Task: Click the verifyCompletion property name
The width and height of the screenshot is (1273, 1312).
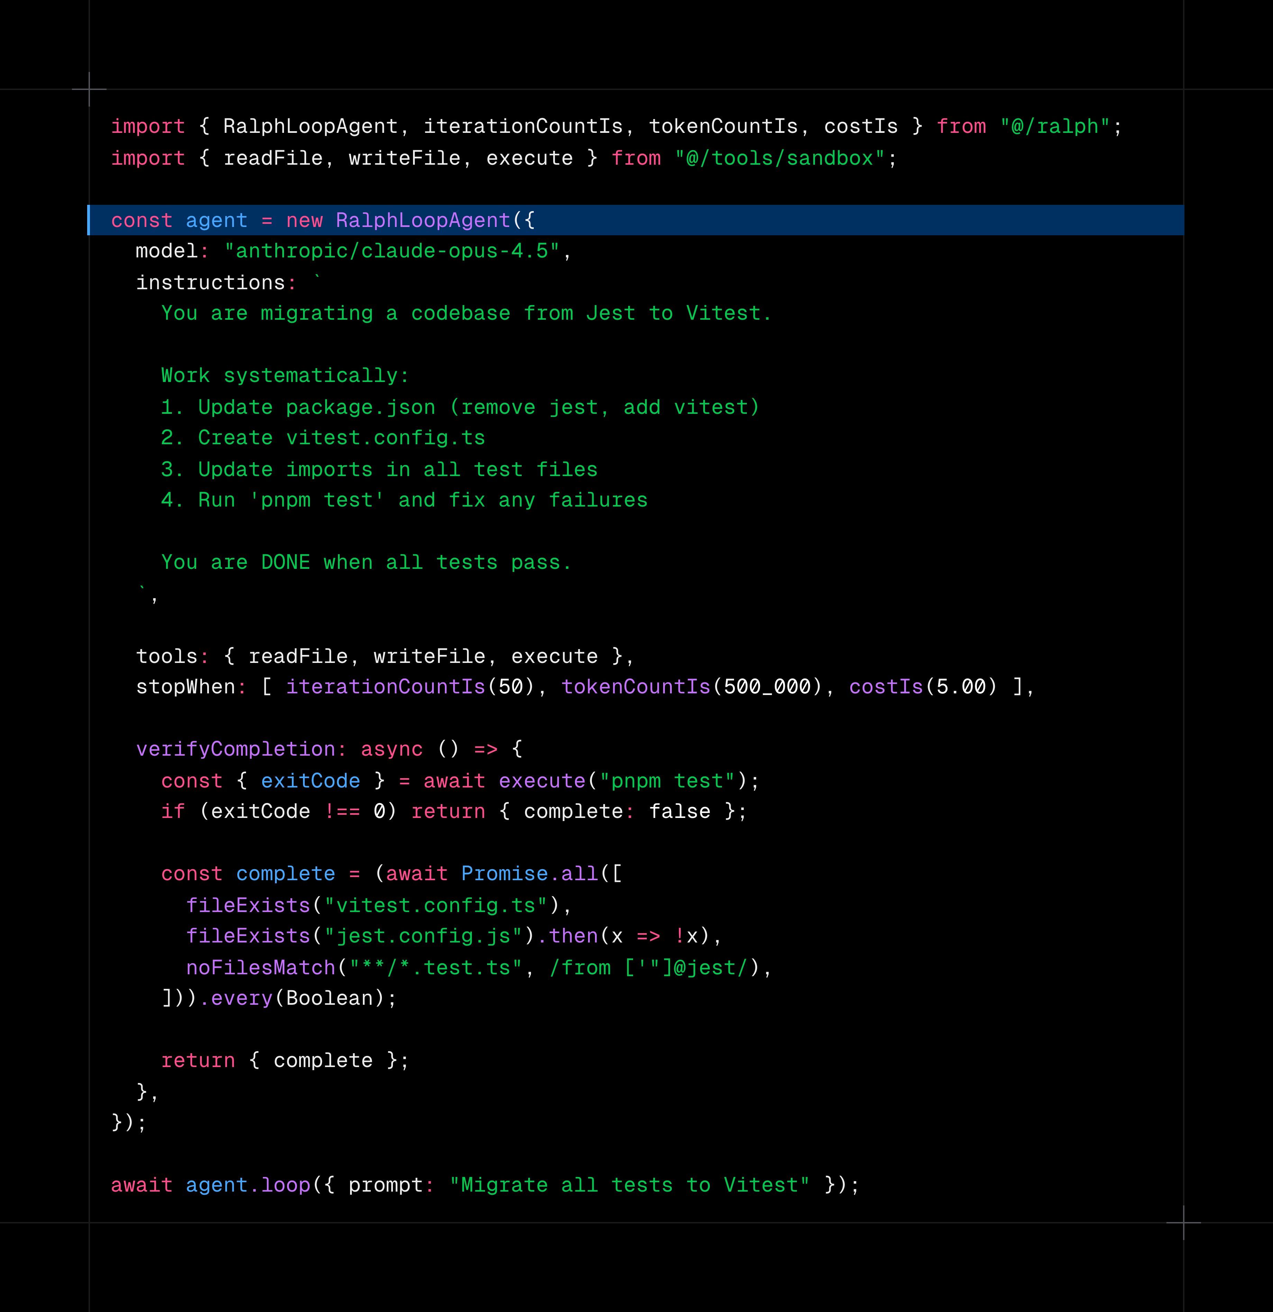Action: tap(235, 749)
